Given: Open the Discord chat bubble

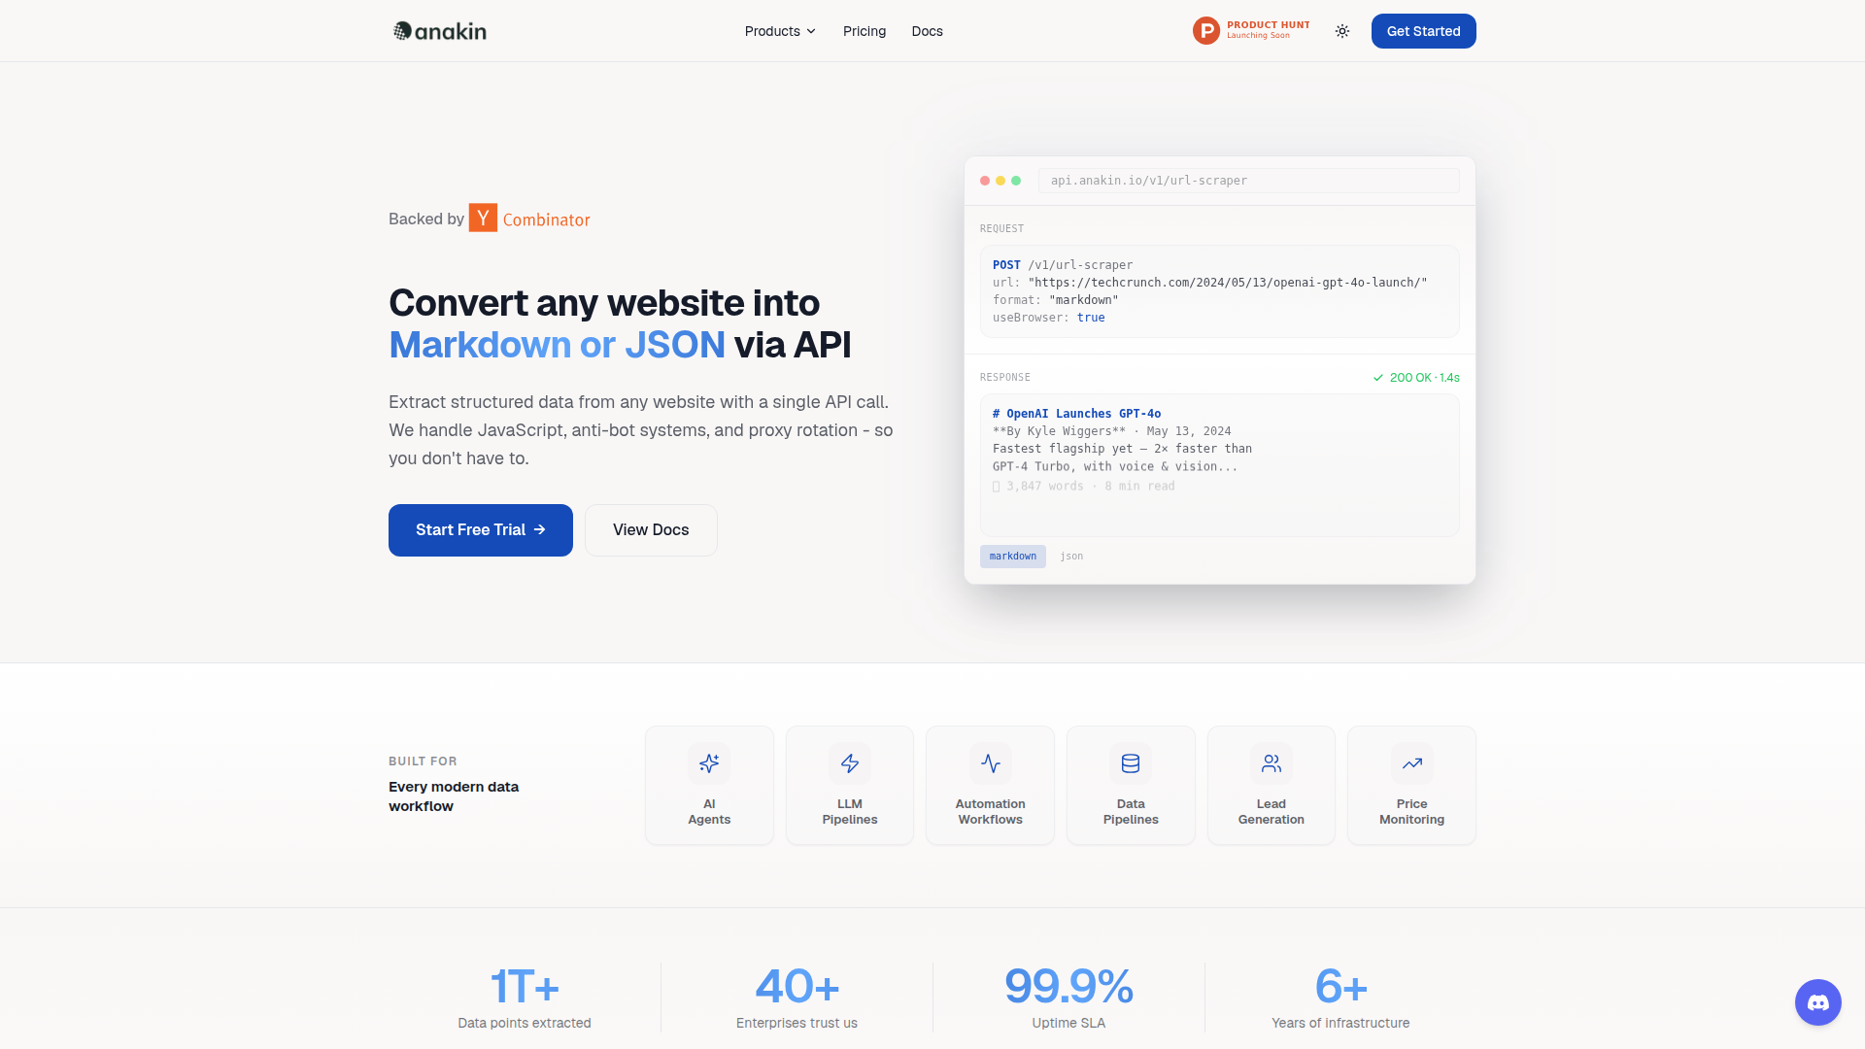Looking at the screenshot, I should (x=1817, y=1002).
